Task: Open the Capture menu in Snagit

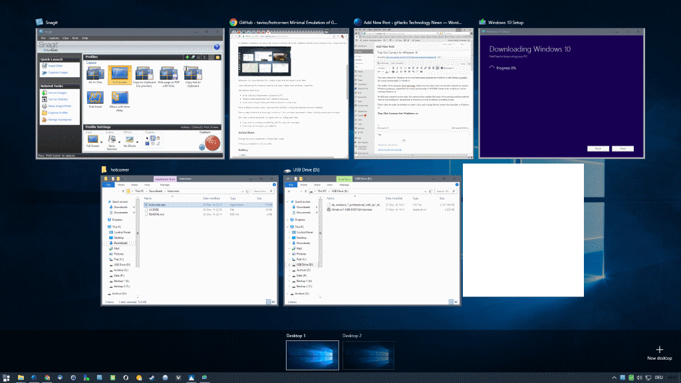Action: [x=53, y=37]
